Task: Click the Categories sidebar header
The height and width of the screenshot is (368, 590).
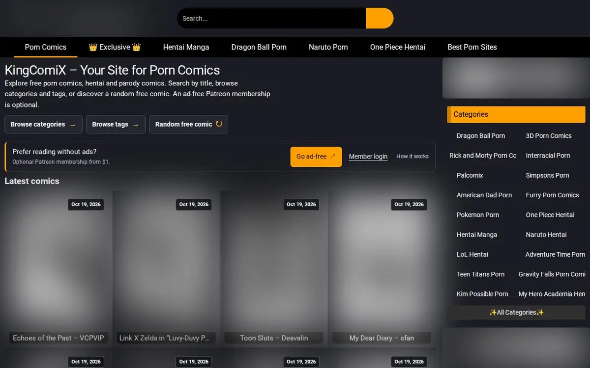Action: click(516, 114)
